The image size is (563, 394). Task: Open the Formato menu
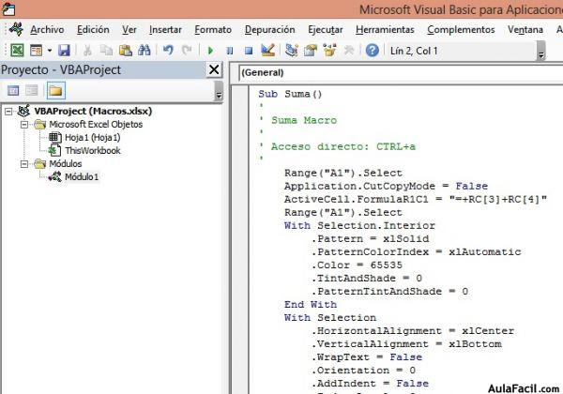point(213,30)
